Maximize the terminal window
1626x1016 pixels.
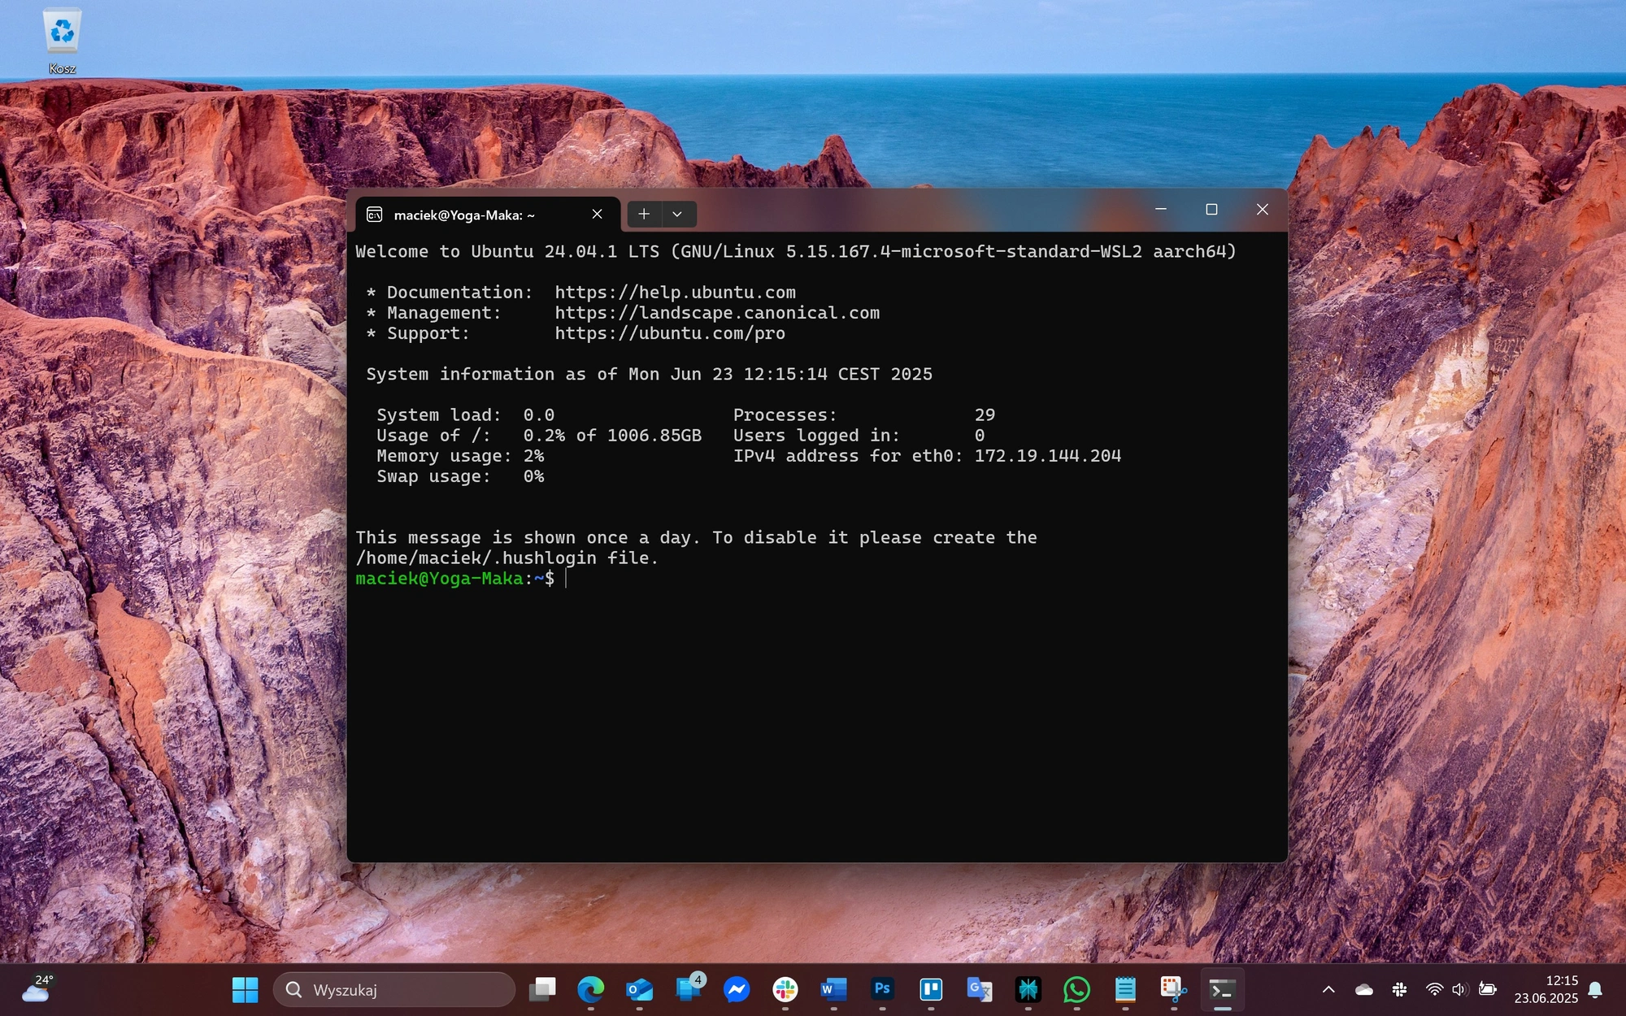click(1211, 210)
